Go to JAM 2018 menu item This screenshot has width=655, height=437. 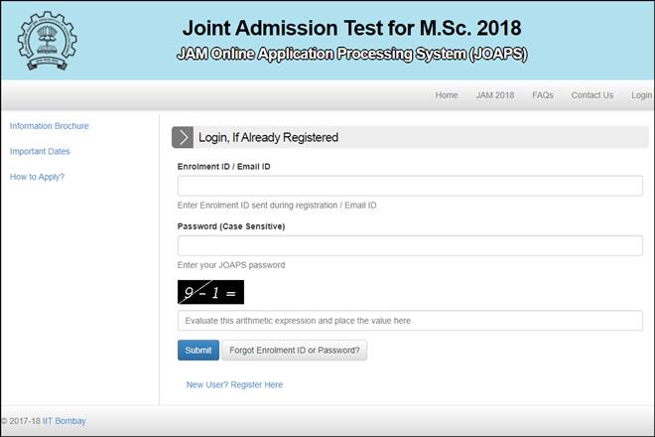point(495,95)
